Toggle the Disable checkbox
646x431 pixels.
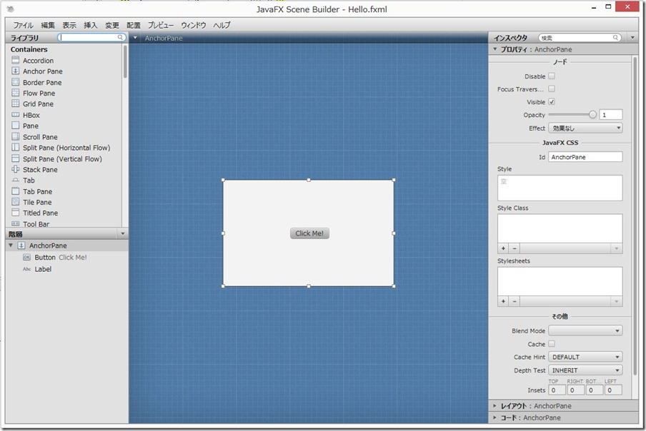[x=552, y=76]
